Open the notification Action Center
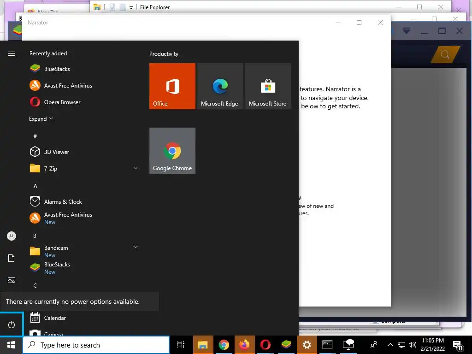 pyautogui.click(x=458, y=345)
